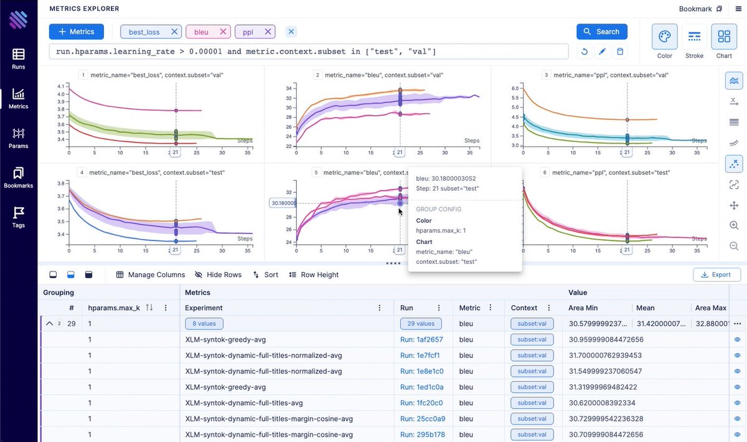Toggle the ignore outliers scatter icon
Viewport: 747px width, 442px height.
(x=734, y=164)
